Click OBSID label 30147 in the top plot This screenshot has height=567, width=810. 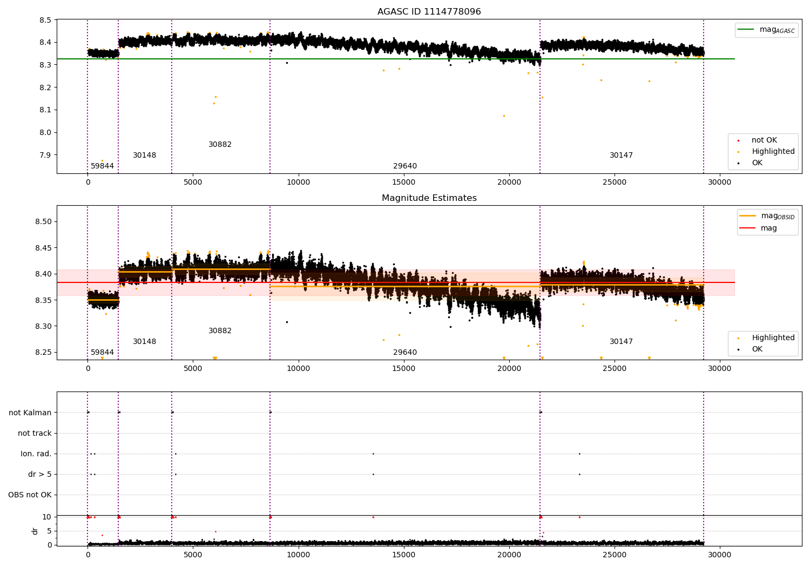coord(621,156)
